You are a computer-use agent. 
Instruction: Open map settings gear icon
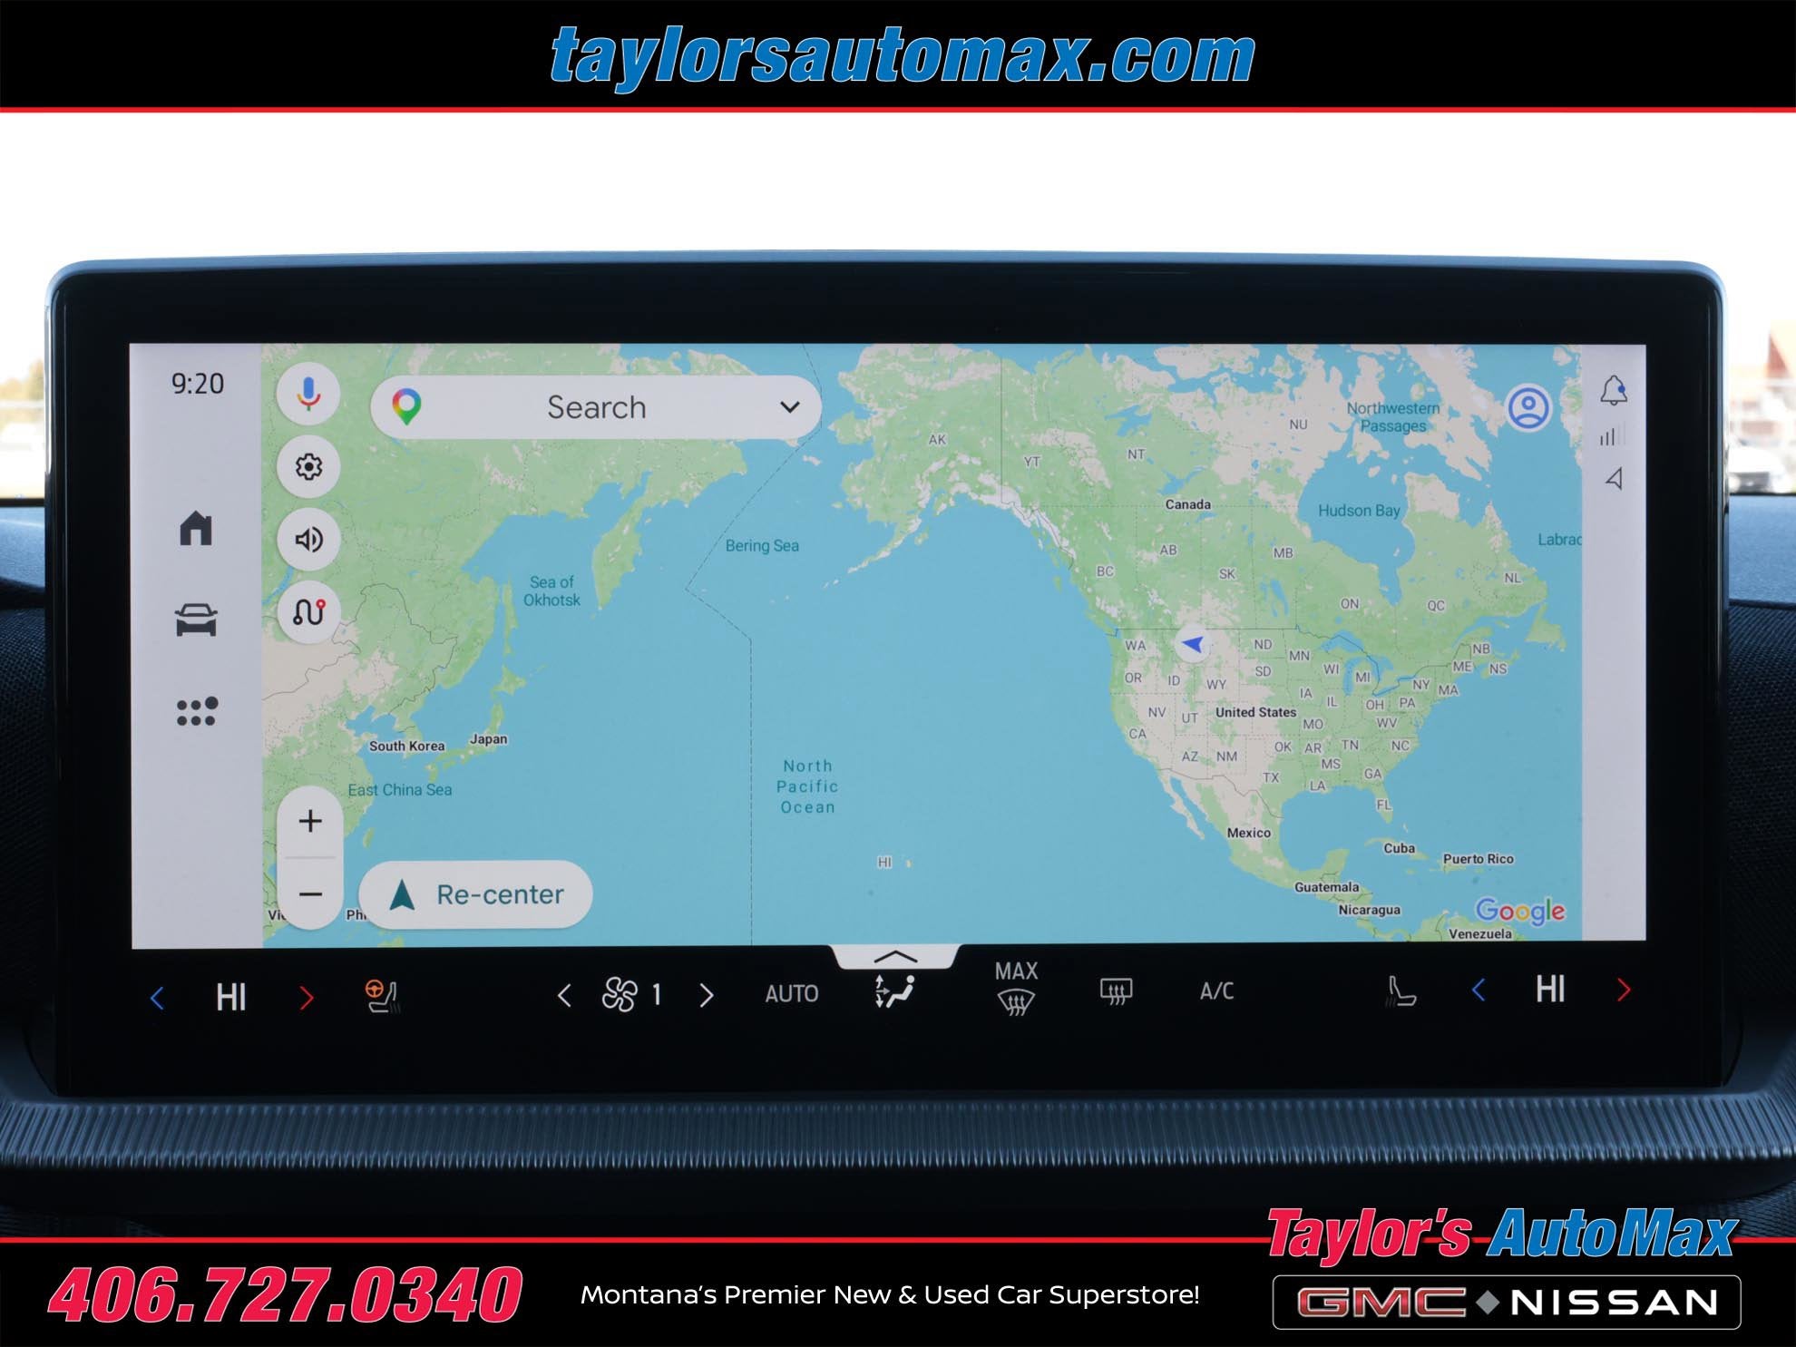pos(308,466)
